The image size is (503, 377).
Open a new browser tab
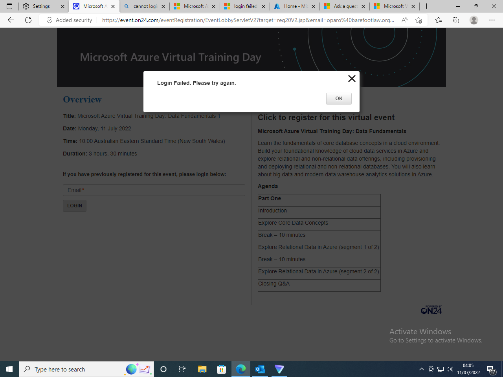pyautogui.click(x=427, y=6)
